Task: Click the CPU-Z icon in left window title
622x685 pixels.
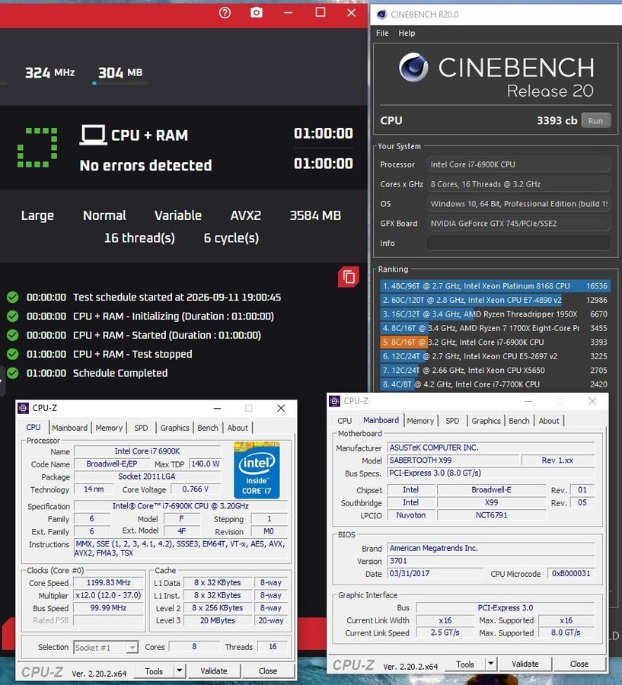Action: 23,408
